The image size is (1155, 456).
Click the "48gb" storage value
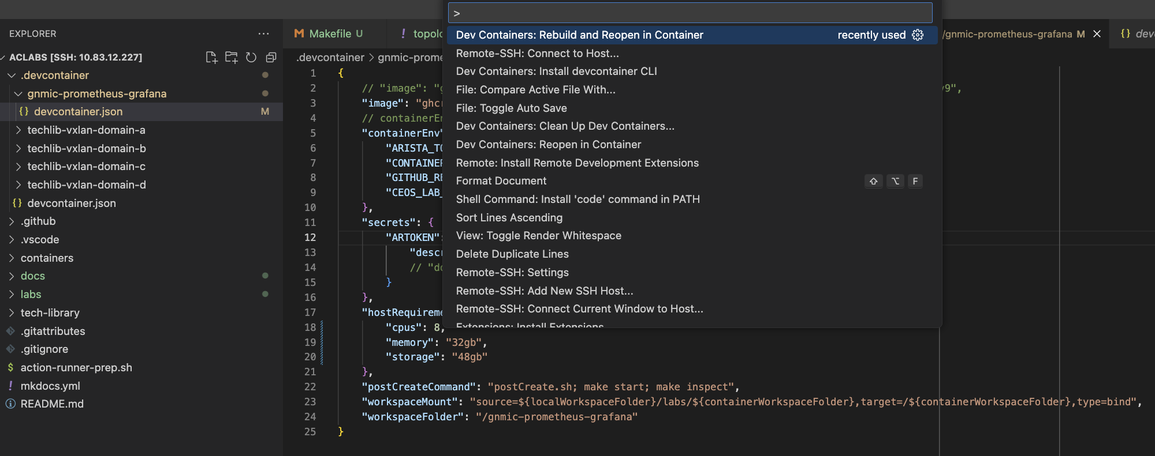click(470, 357)
